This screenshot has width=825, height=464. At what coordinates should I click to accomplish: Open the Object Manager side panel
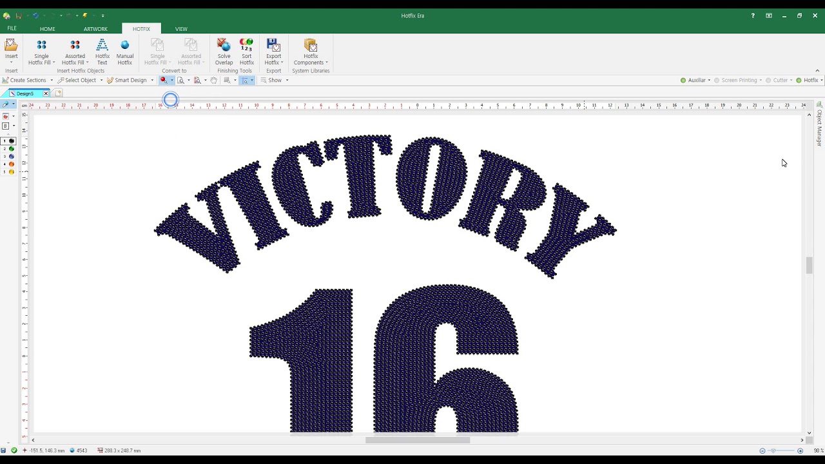[820, 124]
